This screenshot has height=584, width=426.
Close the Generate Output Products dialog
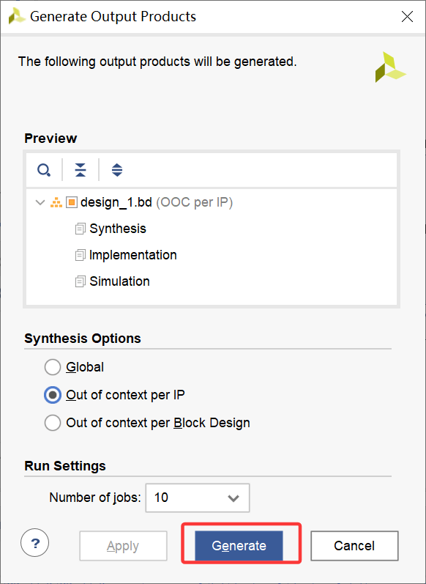click(408, 17)
